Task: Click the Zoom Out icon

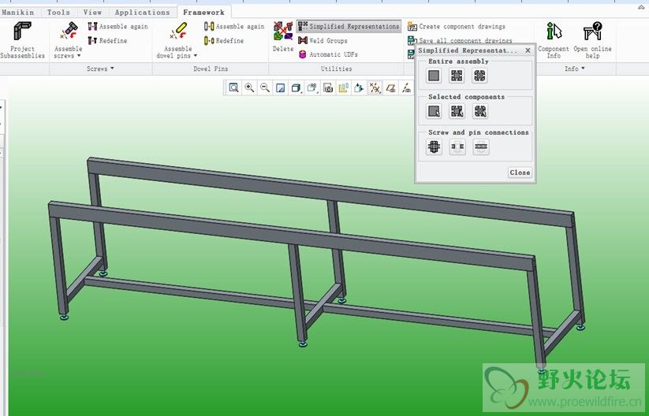Action: (x=265, y=87)
